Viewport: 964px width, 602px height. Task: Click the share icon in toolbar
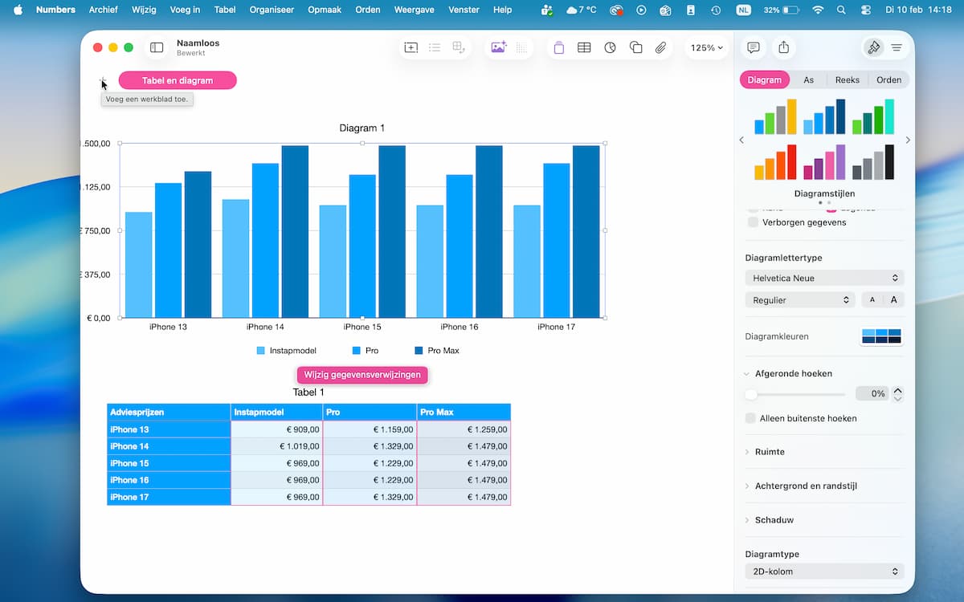click(x=783, y=47)
